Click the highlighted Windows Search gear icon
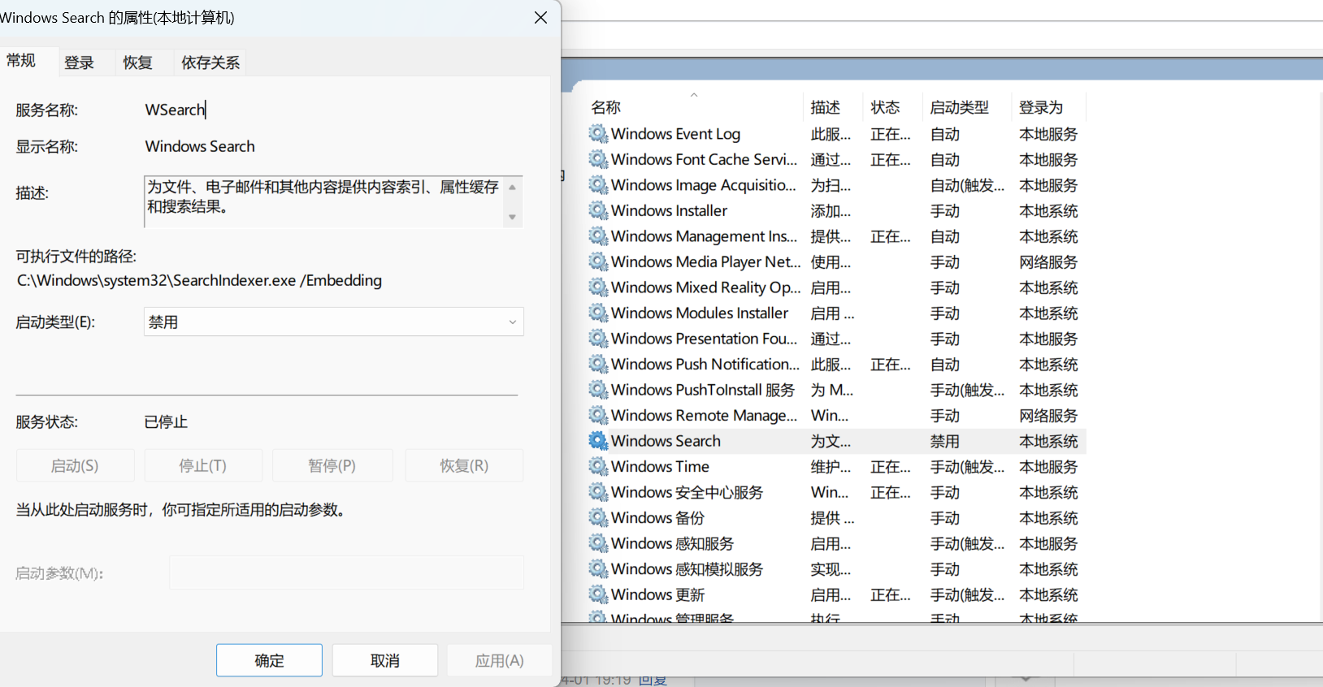 (x=598, y=441)
